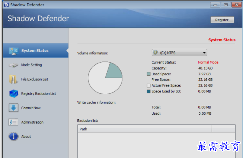Click the disk usage pie chart
Screen dimensions: 243x158
click(x=105, y=78)
